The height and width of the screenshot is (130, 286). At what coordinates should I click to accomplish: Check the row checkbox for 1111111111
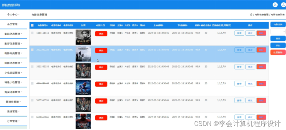point(32,33)
